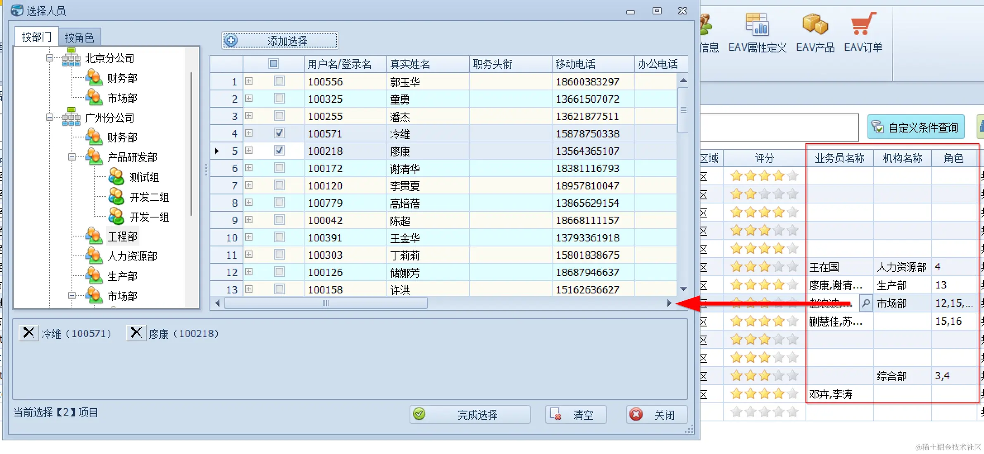Collapse the 广州分公司 tree node
984x454 pixels.
tap(50, 117)
